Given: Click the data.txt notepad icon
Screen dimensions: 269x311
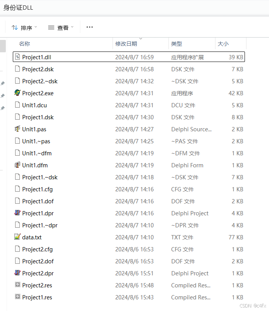Looking at the screenshot, I should click(17, 237).
